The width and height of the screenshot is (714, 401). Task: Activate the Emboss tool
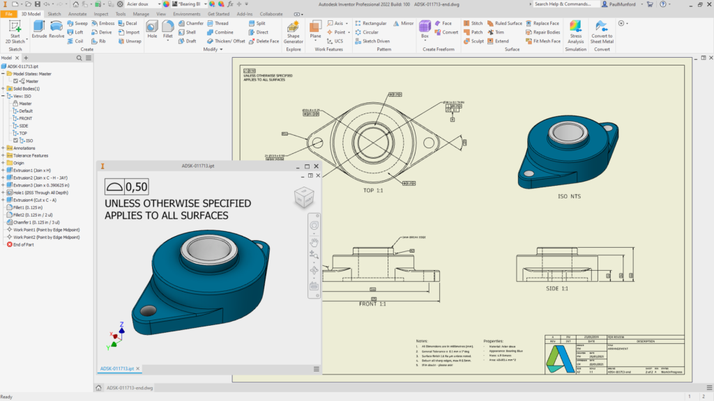click(103, 23)
